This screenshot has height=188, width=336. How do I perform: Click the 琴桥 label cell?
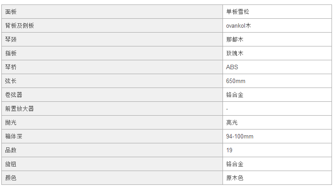[112, 67]
